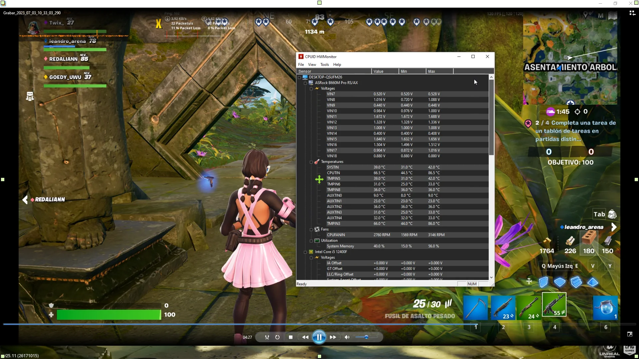639x359 pixels.
Task: Fast-forward the video using the next button
Action: 333,337
